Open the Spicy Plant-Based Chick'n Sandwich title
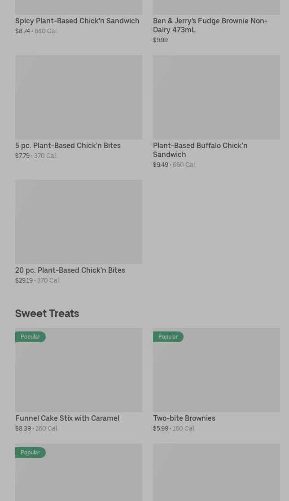The width and height of the screenshot is (289, 501). 77,21
